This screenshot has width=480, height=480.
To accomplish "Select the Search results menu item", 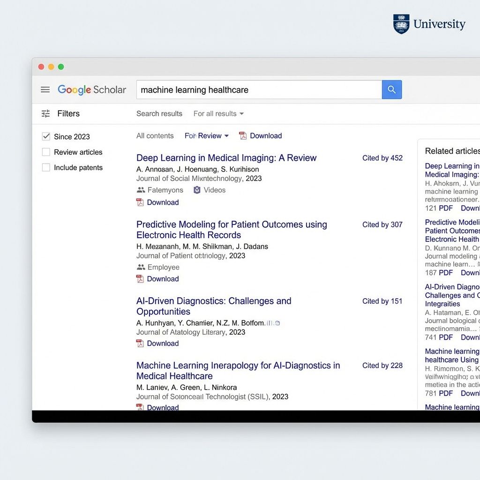I will [159, 113].
